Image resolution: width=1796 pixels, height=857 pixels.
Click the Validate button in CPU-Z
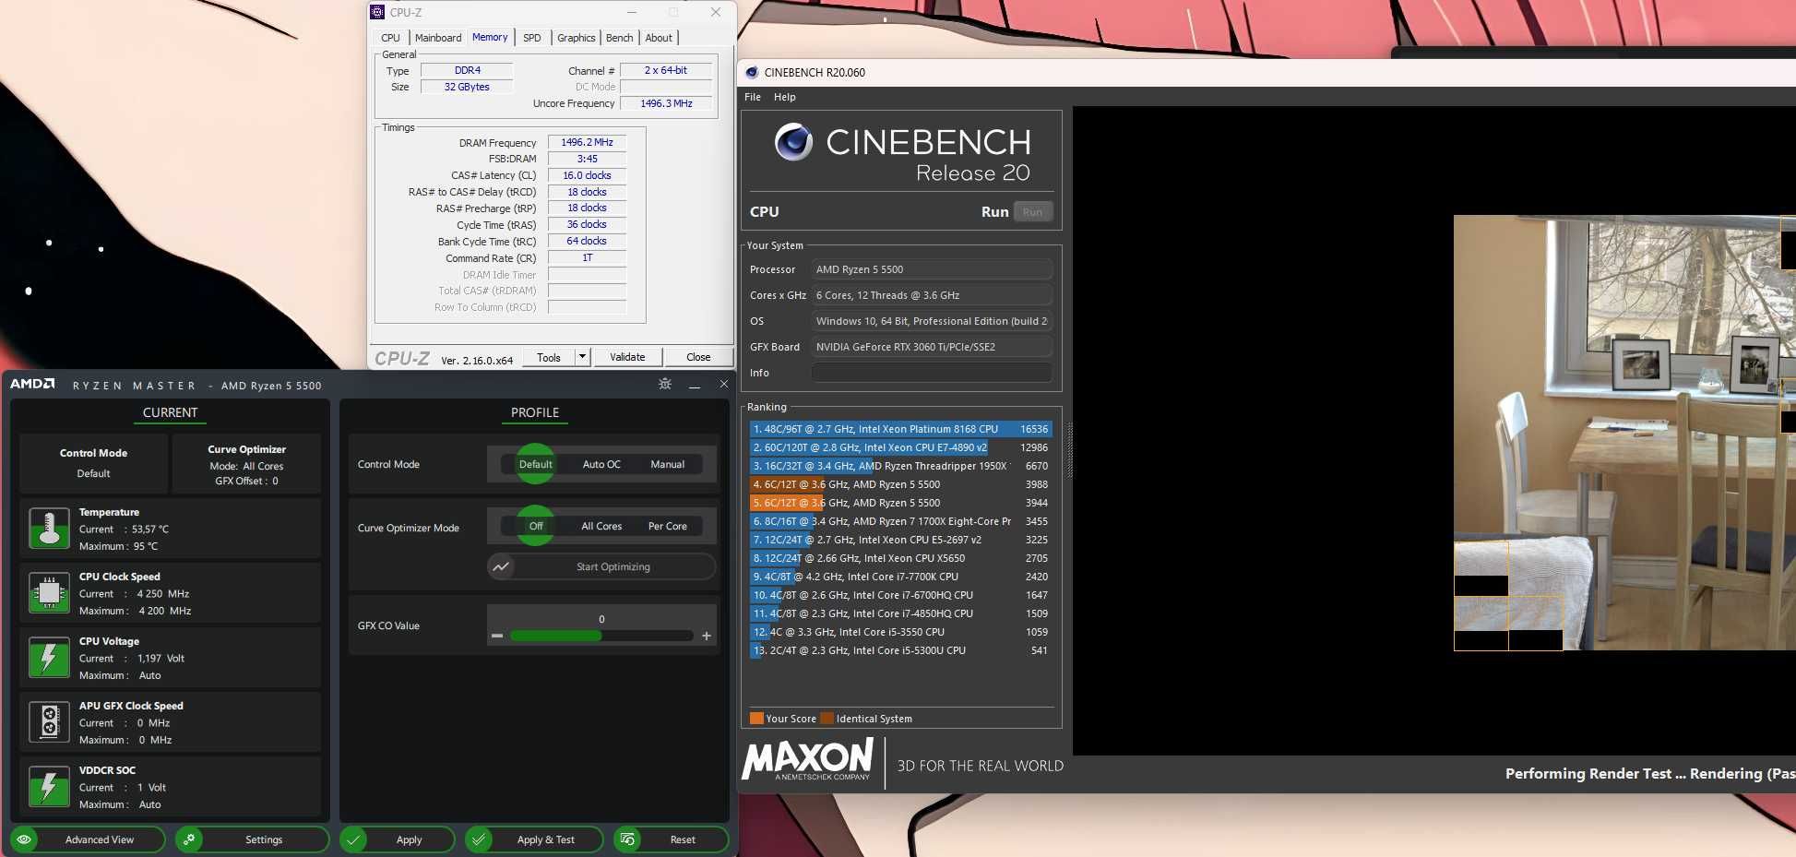click(x=627, y=357)
